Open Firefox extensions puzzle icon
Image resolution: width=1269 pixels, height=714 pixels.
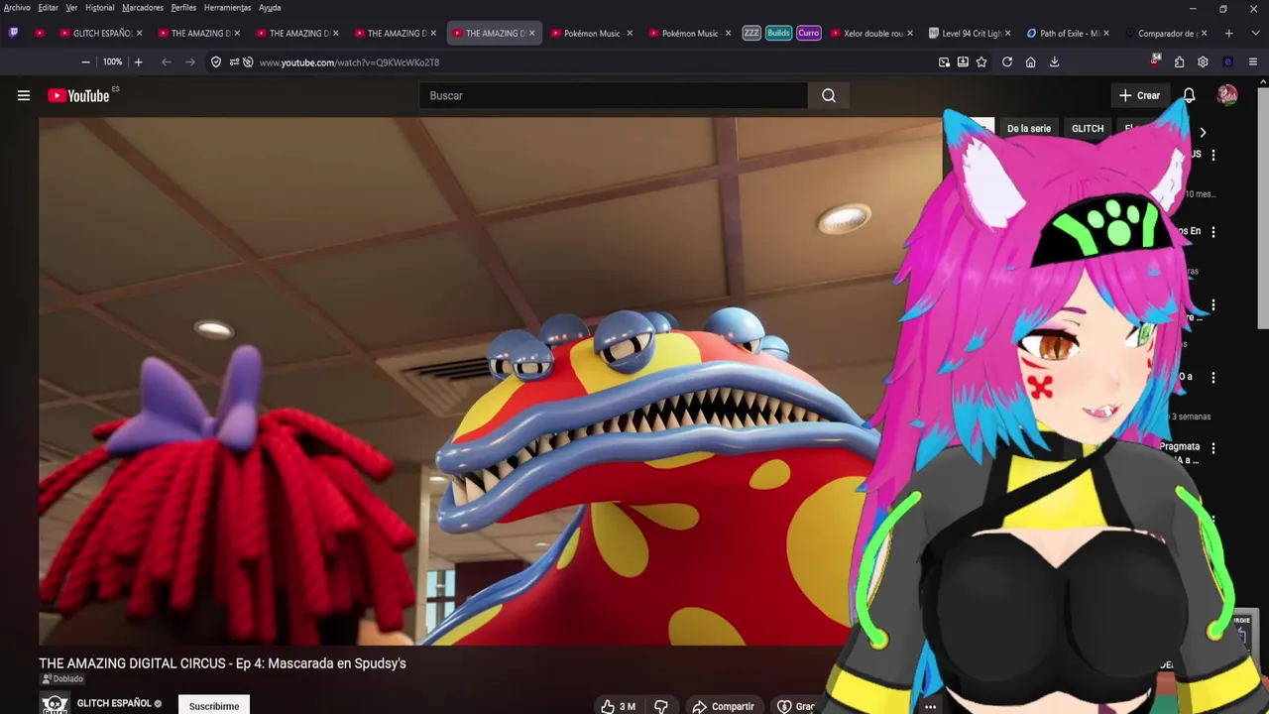click(1179, 61)
